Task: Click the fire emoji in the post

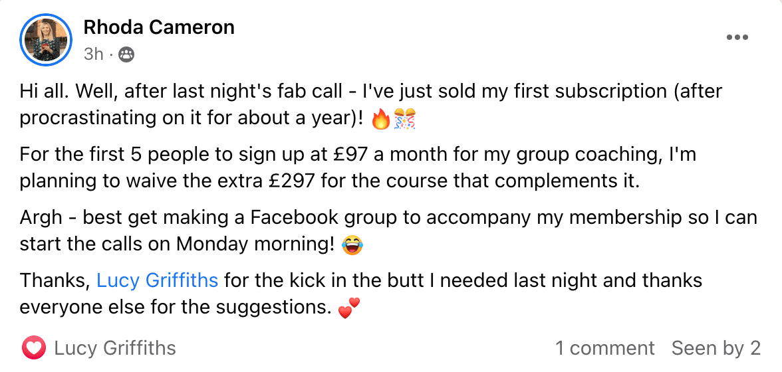Action: click(x=380, y=120)
